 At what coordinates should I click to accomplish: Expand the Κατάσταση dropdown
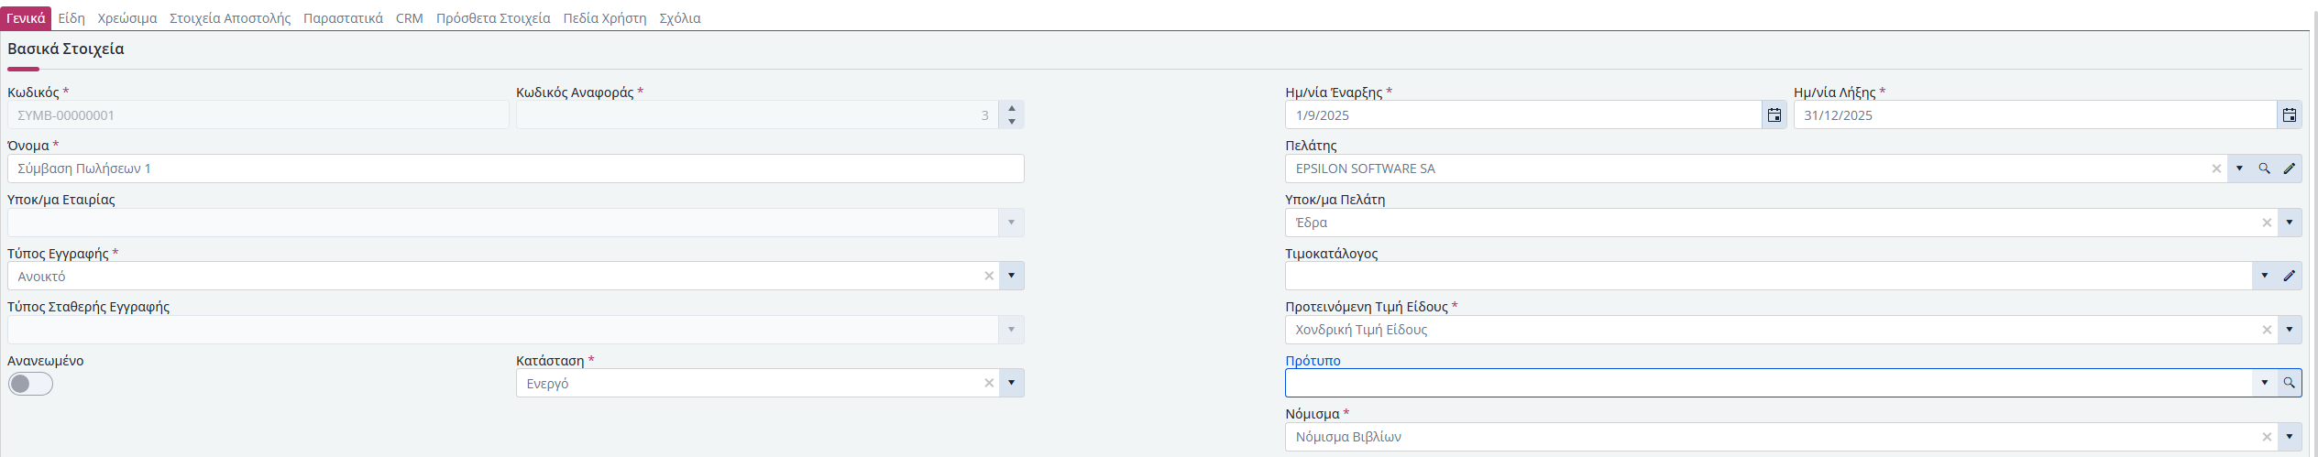tap(1011, 383)
